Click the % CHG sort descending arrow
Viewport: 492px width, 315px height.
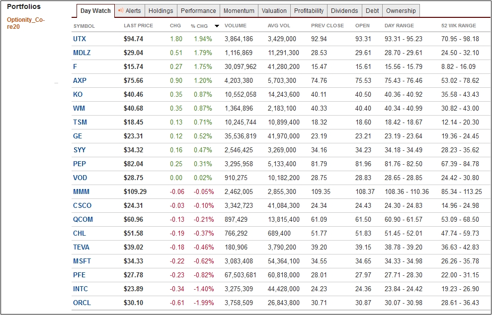[x=217, y=26]
